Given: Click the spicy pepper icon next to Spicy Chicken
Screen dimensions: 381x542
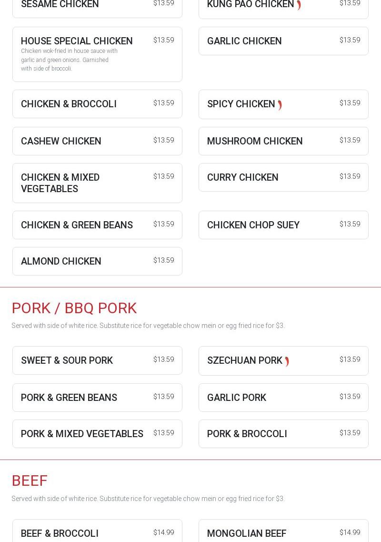Looking at the screenshot, I should pyautogui.click(x=280, y=105).
